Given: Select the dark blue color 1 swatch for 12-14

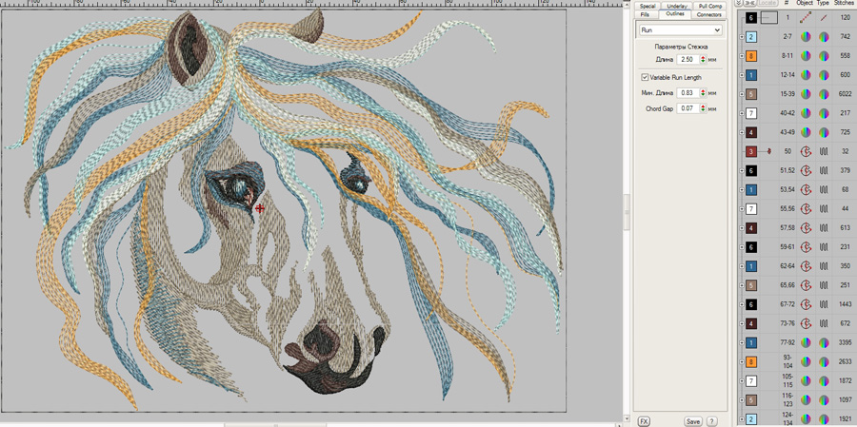Looking at the screenshot, I should point(751,75).
